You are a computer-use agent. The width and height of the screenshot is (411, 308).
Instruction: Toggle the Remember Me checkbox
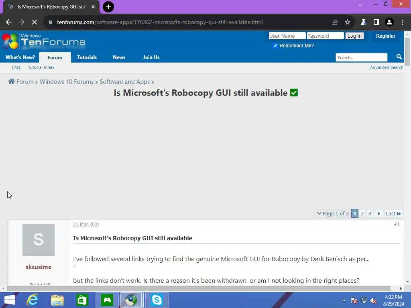pos(275,46)
